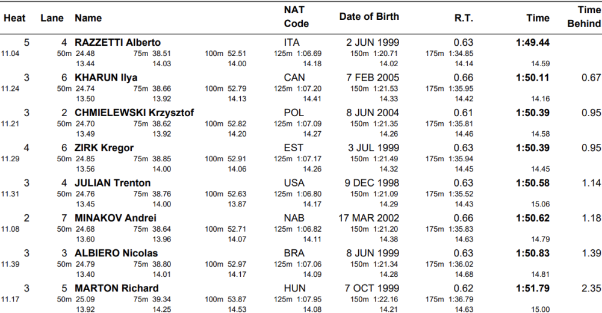
Task: Click on swimmer KHARUN Ilya
Action: pyautogui.click(x=105, y=78)
